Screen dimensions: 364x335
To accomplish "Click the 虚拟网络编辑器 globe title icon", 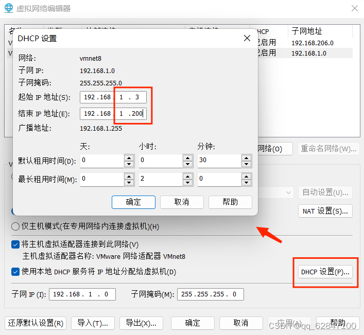I will tap(9, 8).
